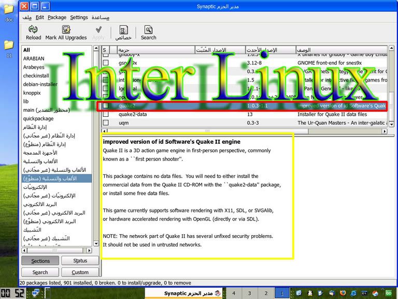This screenshot has width=398, height=299.
Task: Click the green GO icon in taskbar
Action: (x=389, y=293)
